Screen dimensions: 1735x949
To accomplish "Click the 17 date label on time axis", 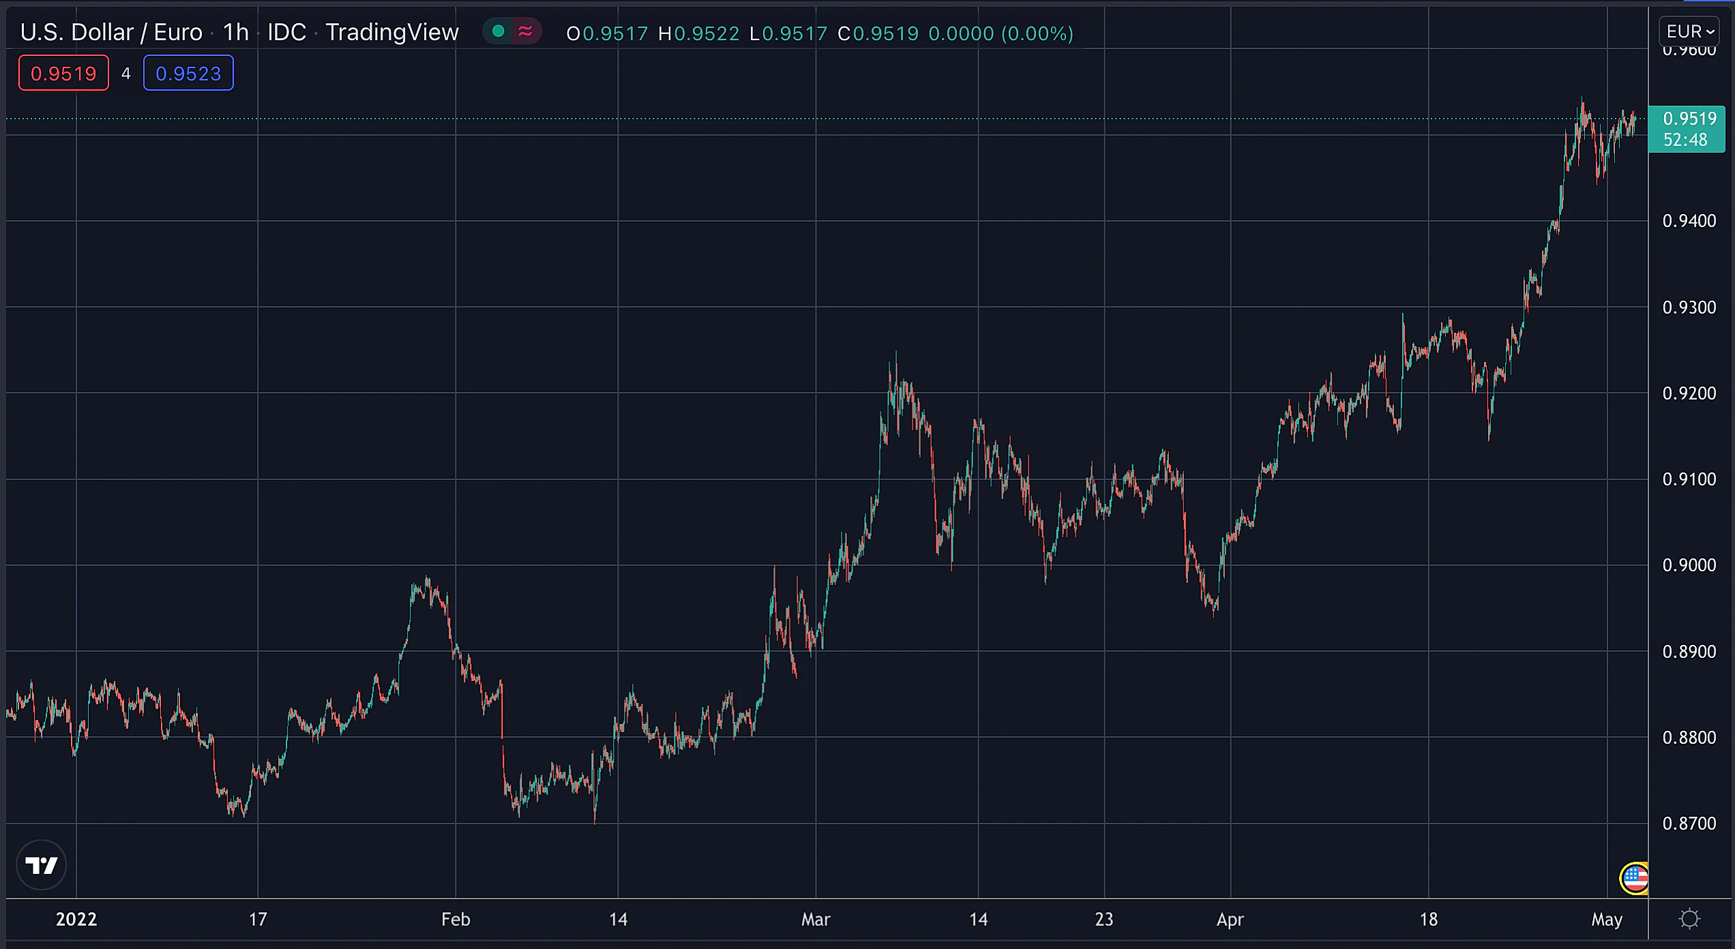I will 258,920.
